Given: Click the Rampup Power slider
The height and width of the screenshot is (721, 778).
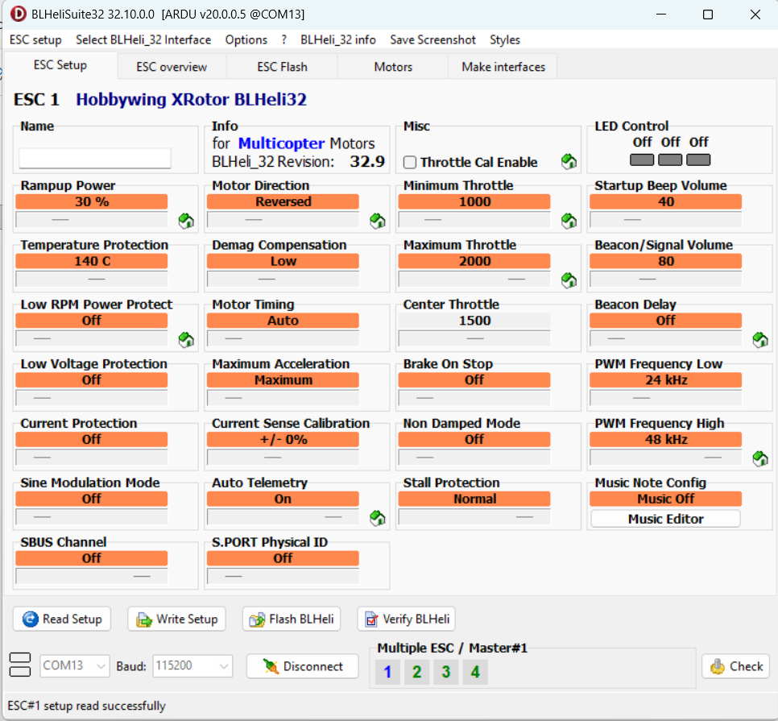Looking at the screenshot, I should [x=92, y=219].
